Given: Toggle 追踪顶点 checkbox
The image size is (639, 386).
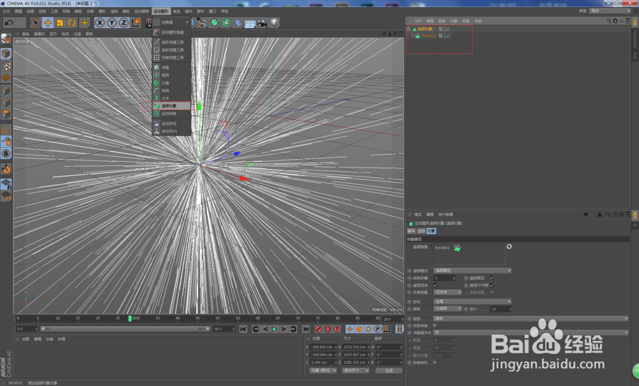Looking at the screenshot, I should coord(435,285).
